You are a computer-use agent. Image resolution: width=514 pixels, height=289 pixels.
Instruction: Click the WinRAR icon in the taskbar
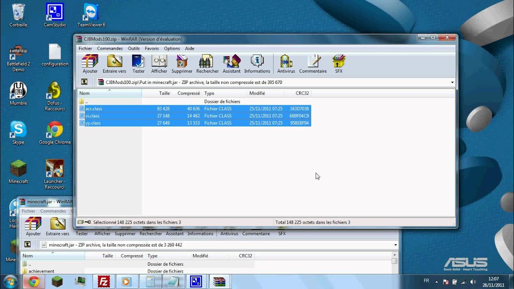point(219,282)
